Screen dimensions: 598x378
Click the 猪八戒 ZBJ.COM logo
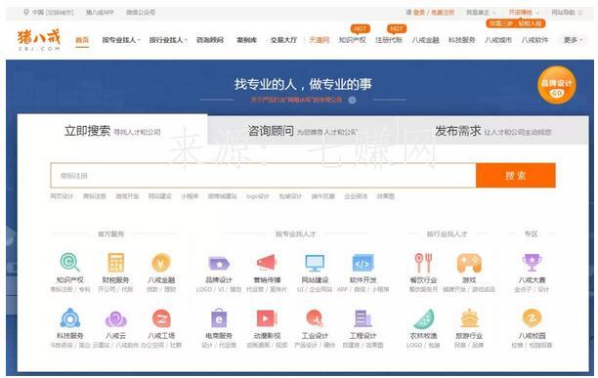(x=38, y=40)
